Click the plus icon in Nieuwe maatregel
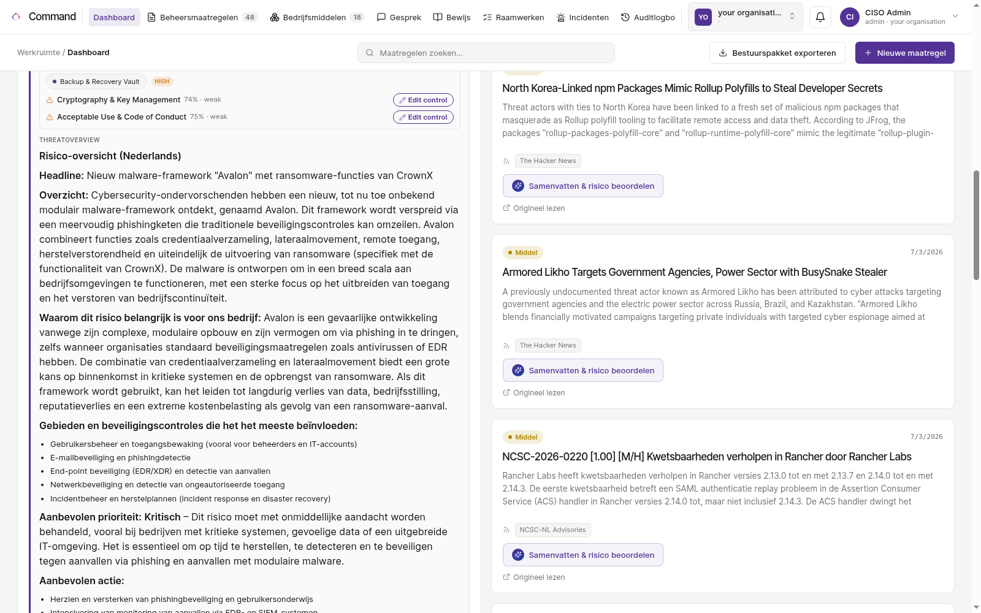Viewport: 981px width, 613px height. [868, 53]
